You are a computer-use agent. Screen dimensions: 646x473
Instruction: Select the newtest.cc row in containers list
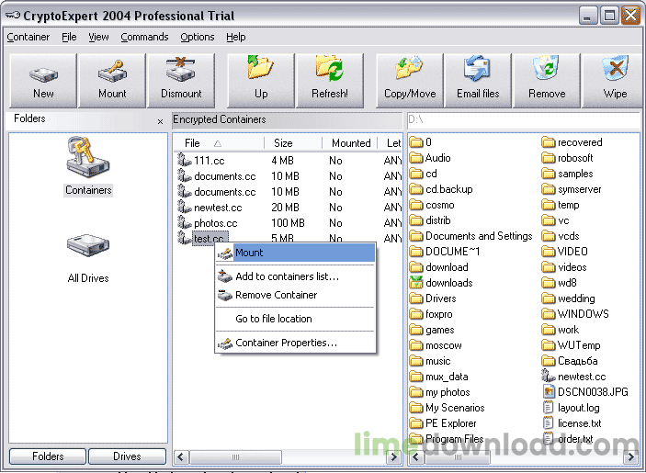point(289,208)
